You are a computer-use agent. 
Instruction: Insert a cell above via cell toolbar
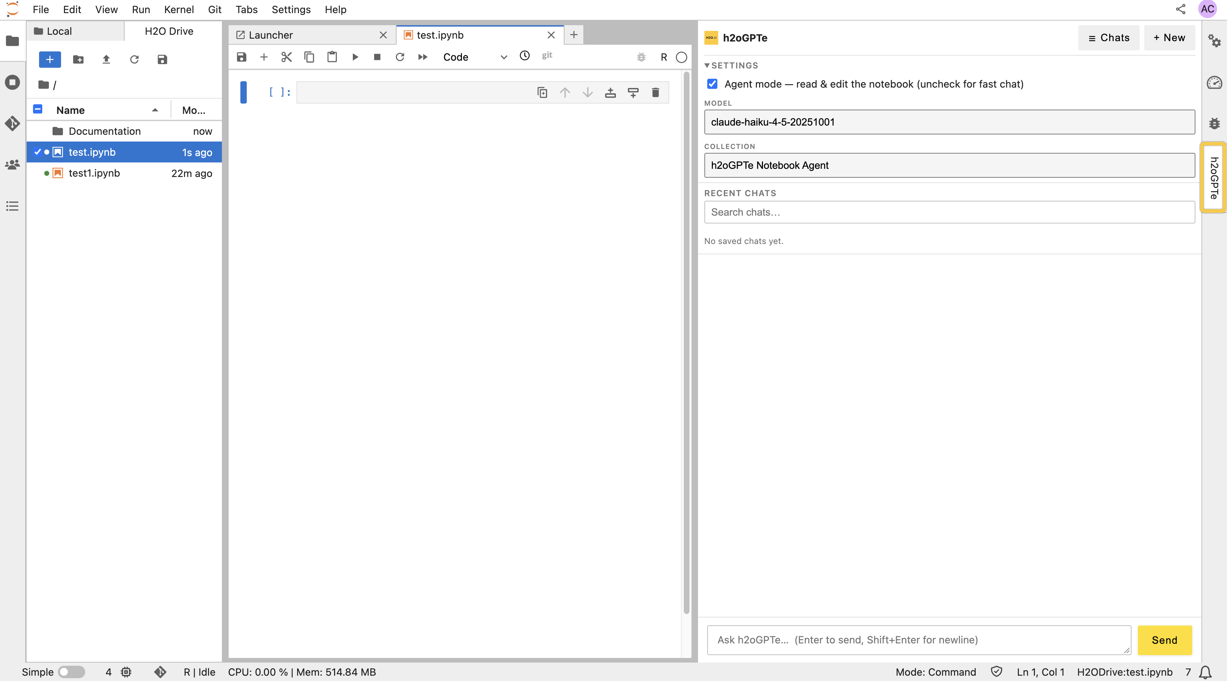(x=610, y=92)
